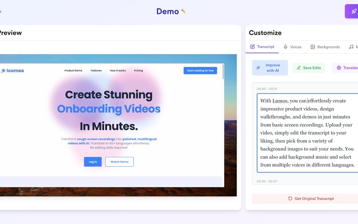Viewport: 358px width, 224px height.
Task: Click the globe icon on Translate
Action: [339, 68]
